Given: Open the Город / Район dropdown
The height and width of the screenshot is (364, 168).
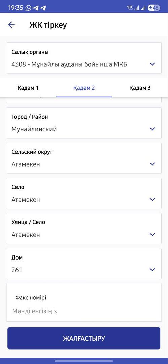Looking at the screenshot, I should pyautogui.click(x=84, y=123).
